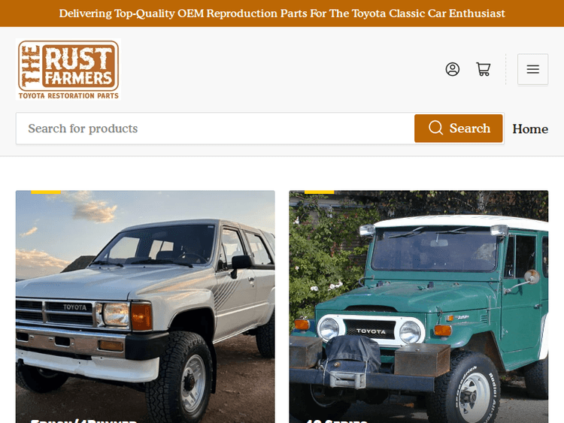This screenshot has height=423, width=564.
Task: Expand the hamburger menu
Action: [532, 69]
